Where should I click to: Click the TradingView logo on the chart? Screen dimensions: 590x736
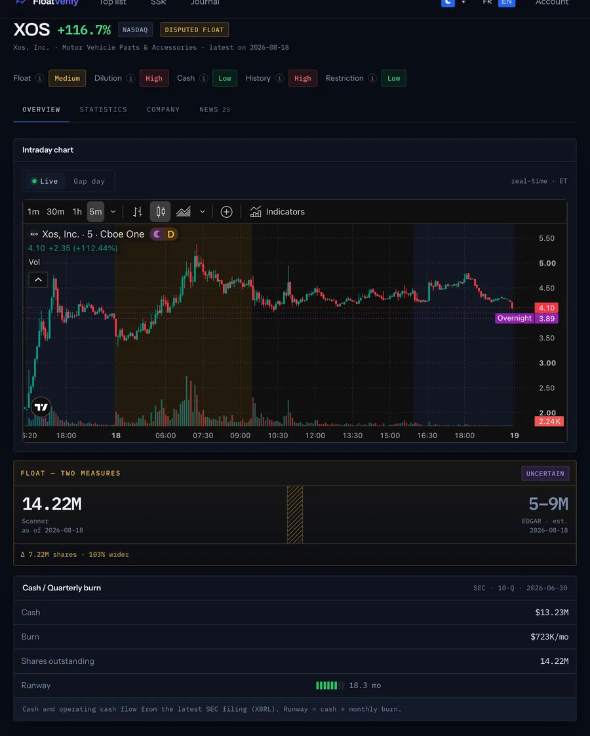[x=41, y=407]
